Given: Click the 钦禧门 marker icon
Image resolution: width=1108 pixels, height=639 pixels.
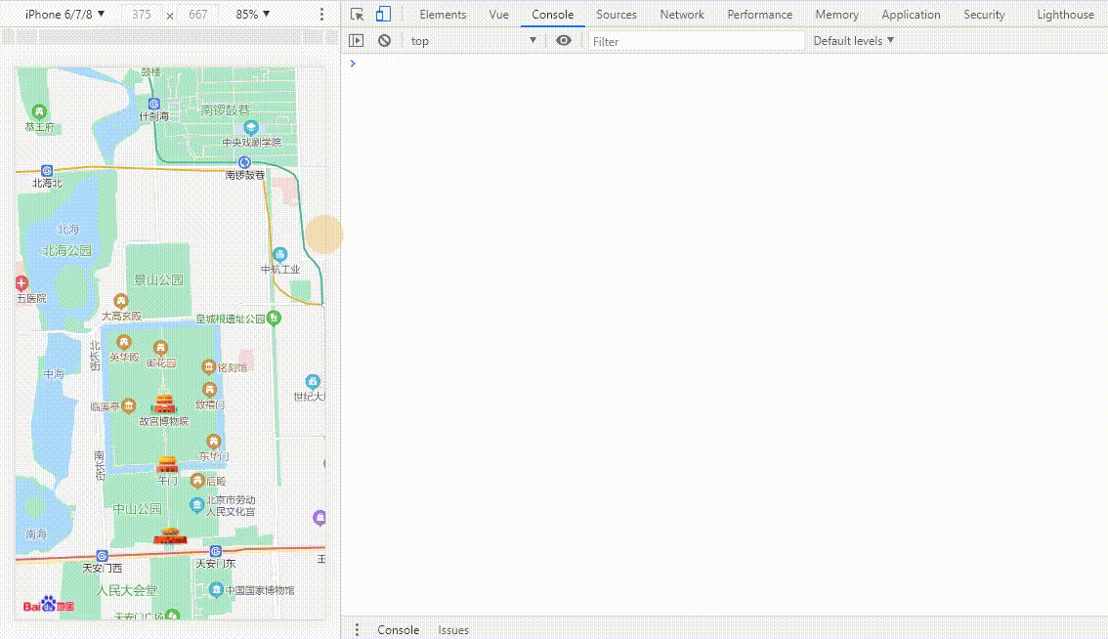Looking at the screenshot, I should click(x=209, y=390).
